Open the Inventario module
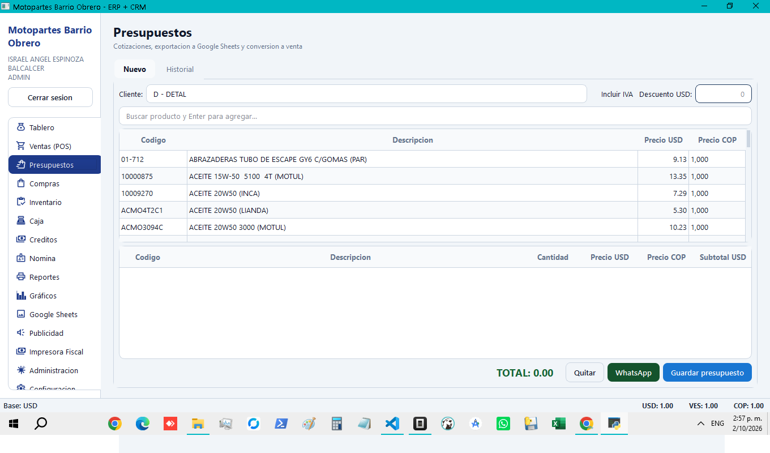Viewport: 770px width, 453px height. click(x=54, y=202)
